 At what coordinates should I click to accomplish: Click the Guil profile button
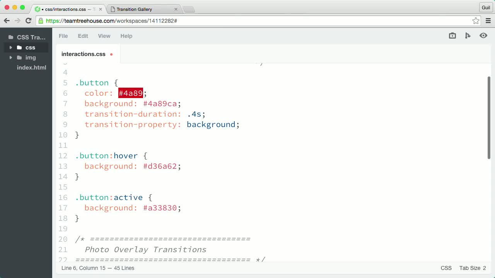(486, 7)
